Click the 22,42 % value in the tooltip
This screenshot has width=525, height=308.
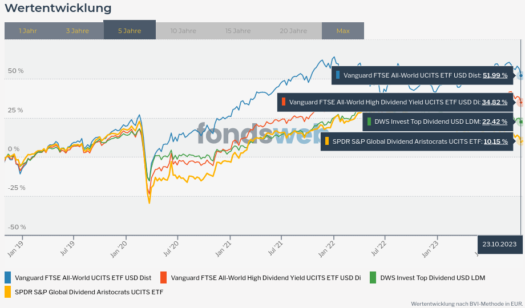click(x=495, y=121)
